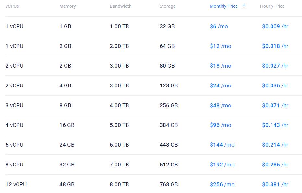Select the $18 /mo pricing link
302x193 pixels.
[220, 66]
